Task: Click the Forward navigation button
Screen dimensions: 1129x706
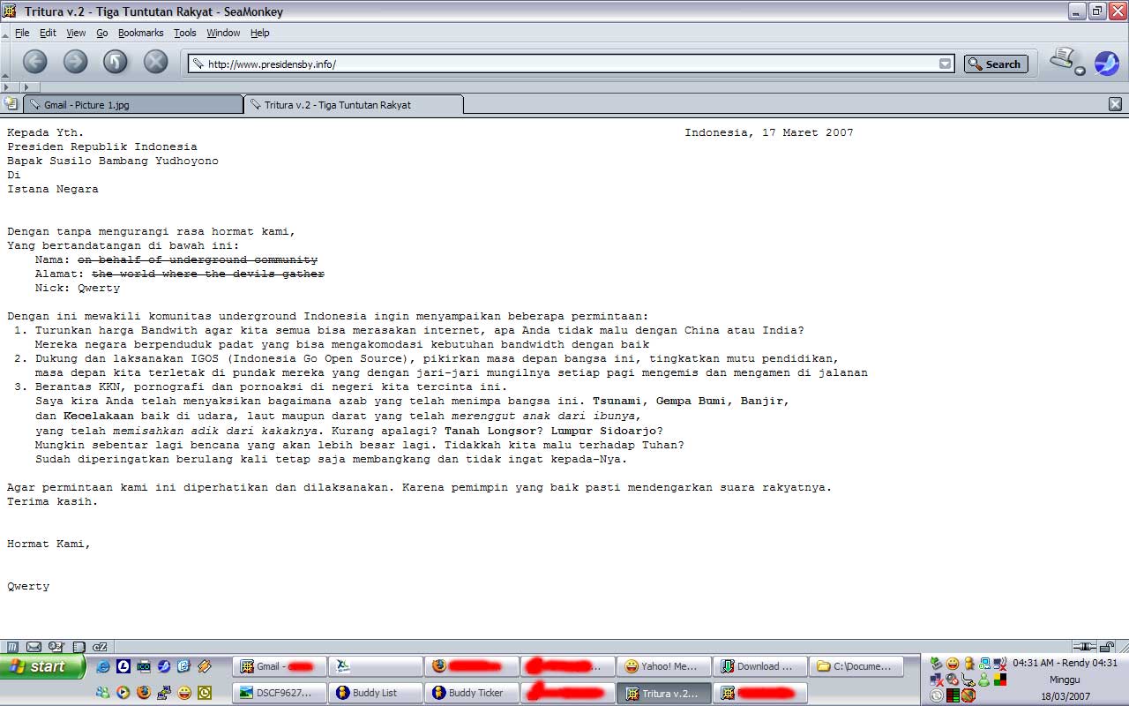Action: coord(75,62)
